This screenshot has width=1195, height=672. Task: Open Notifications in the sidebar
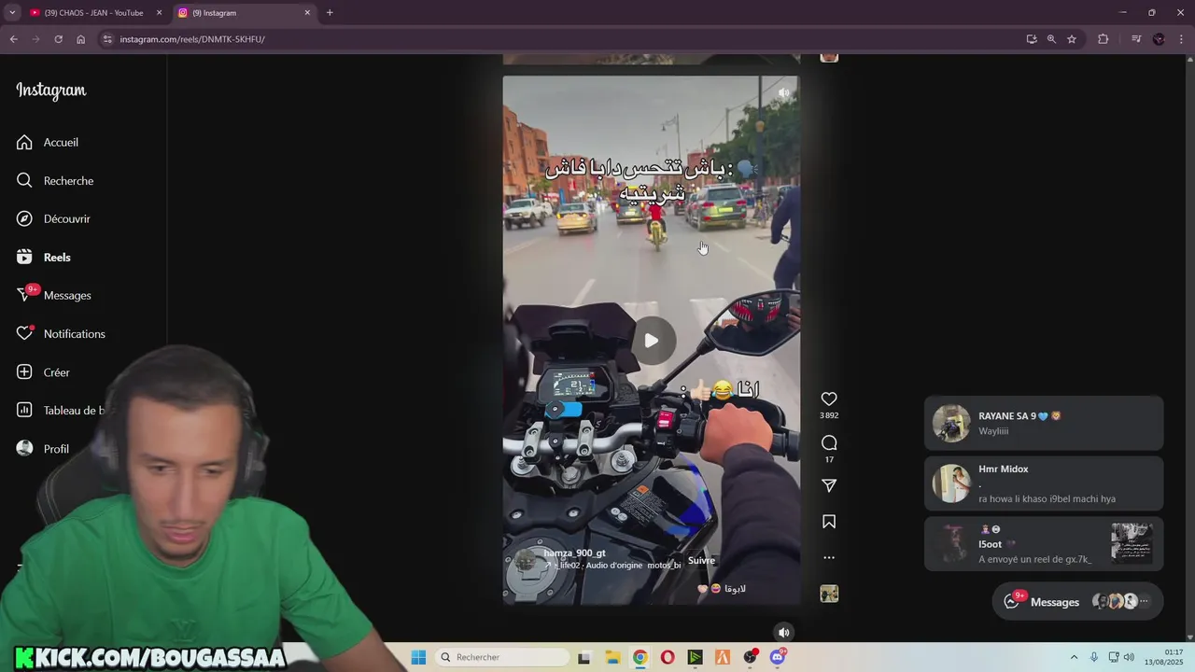(74, 333)
